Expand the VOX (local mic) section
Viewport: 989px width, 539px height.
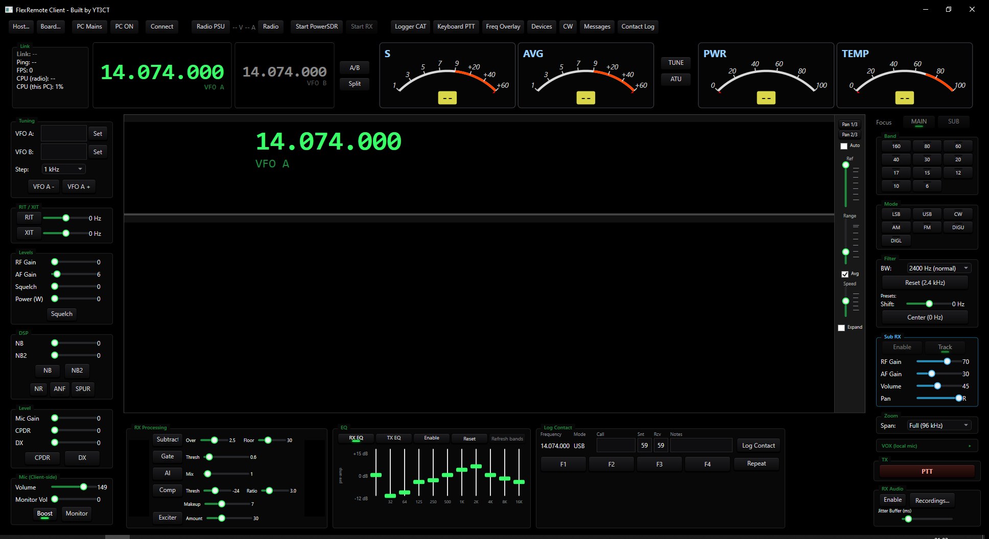pos(927,446)
